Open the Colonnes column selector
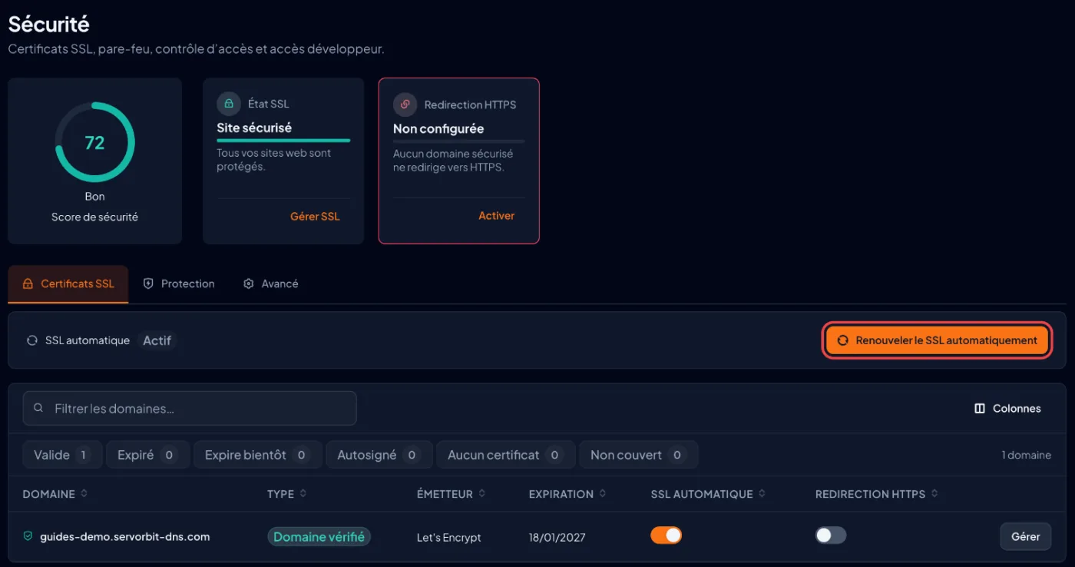Image resolution: width=1075 pixels, height=567 pixels. (1007, 409)
